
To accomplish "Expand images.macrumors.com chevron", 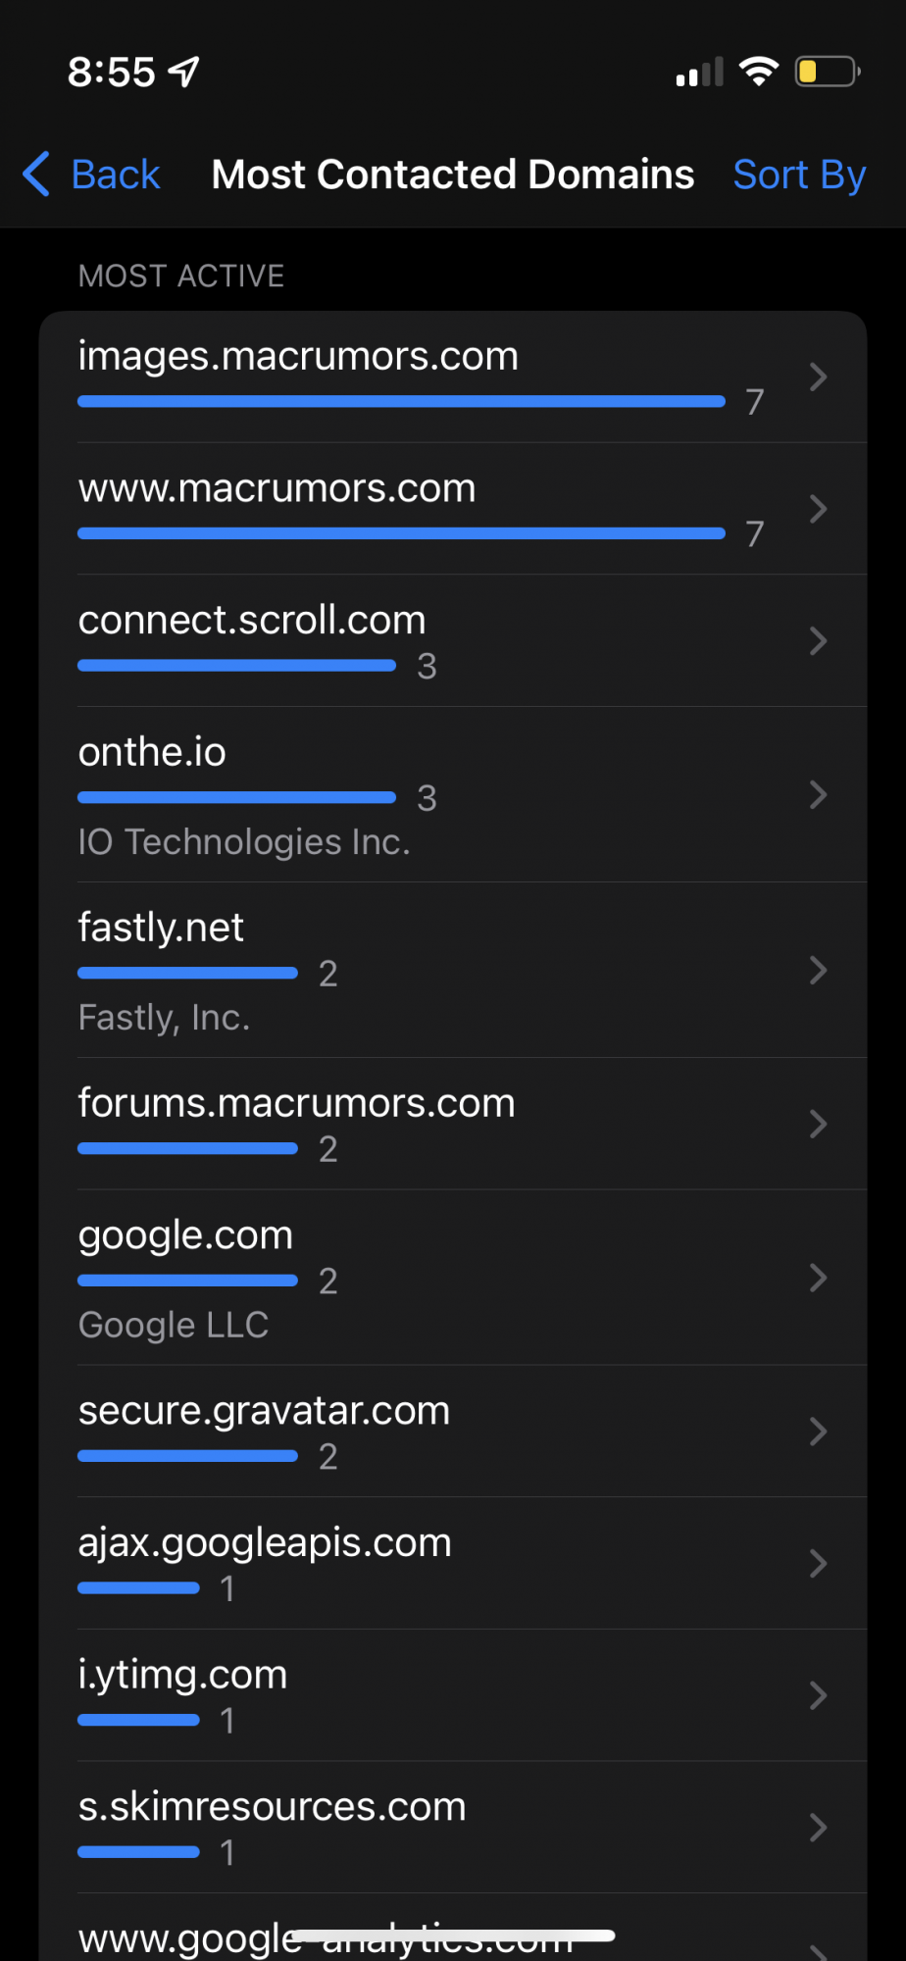I will tap(818, 377).
